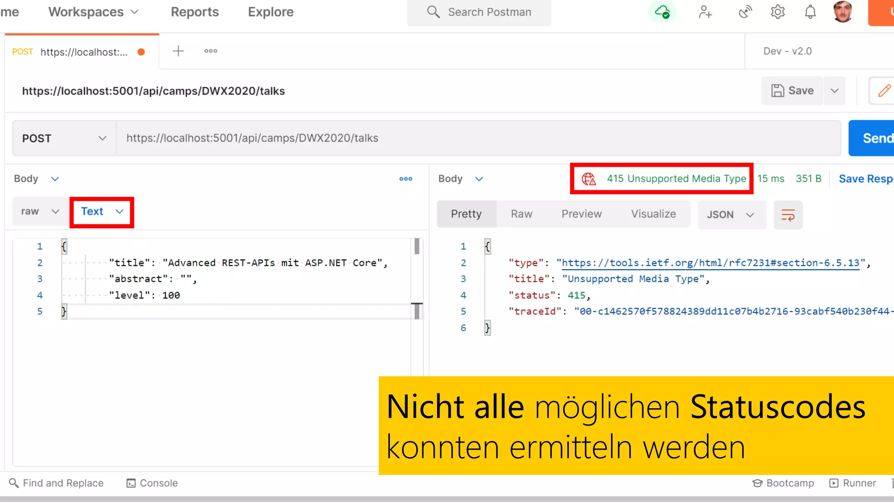Click the 351 B response size
Screen dimensions: 894x503
[x=808, y=179]
